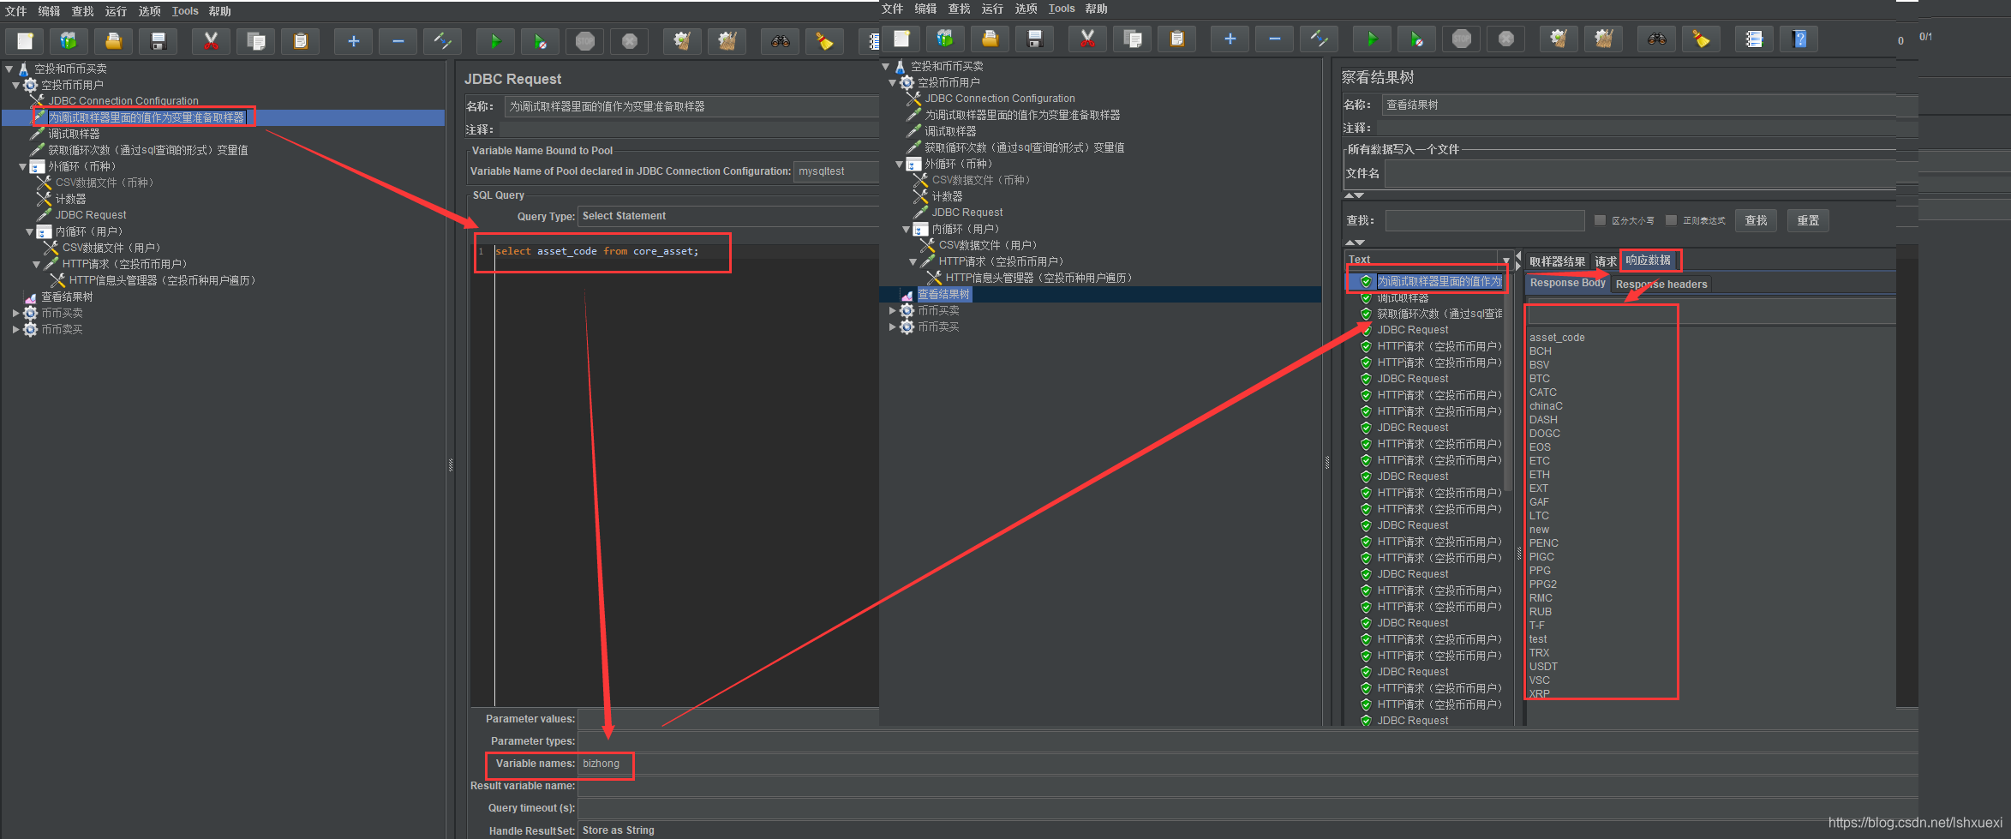Click New test plan icon in left window
The image size is (2011, 839).
point(25,41)
